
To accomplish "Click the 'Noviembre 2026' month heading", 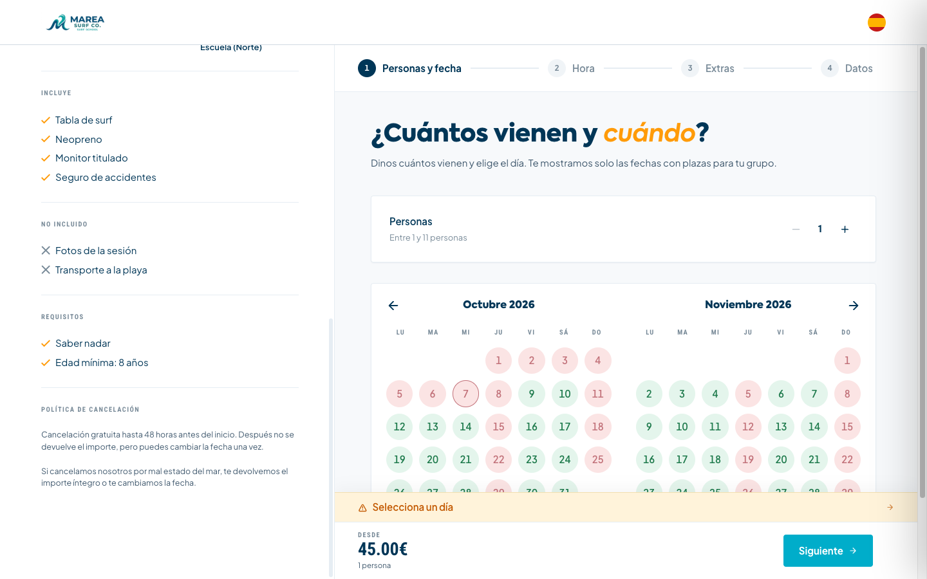I will click(x=748, y=305).
